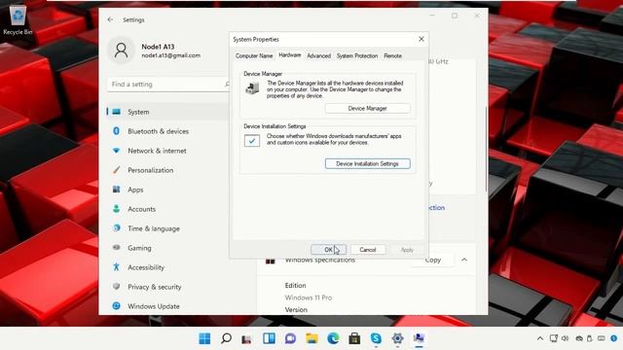Switch to the Computer Name tab
This screenshot has width=623, height=350.
click(x=254, y=56)
